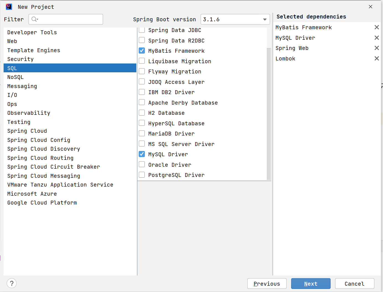Choose the Microsoft Azure category

70,194
